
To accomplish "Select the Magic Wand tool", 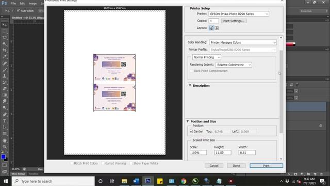I will tap(5, 44).
